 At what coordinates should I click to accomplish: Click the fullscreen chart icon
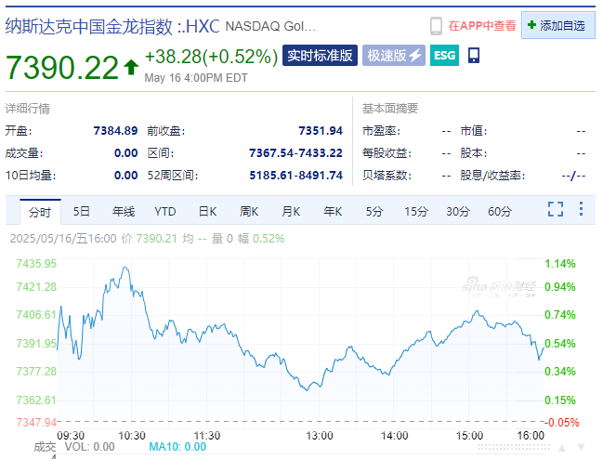click(556, 209)
